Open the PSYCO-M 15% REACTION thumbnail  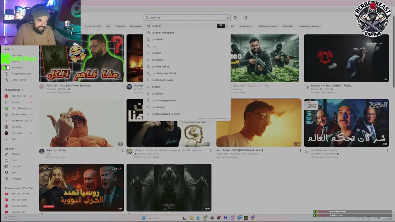click(81, 58)
